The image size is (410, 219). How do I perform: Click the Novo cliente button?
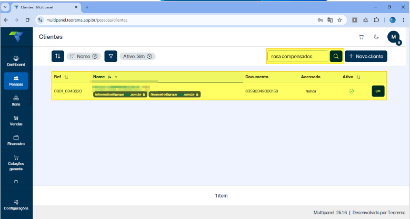click(366, 56)
